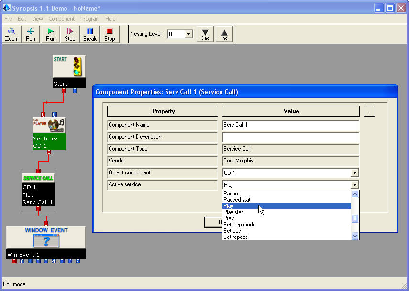Select the Start traffic light component
The image size is (409, 291).
(69, 67)
